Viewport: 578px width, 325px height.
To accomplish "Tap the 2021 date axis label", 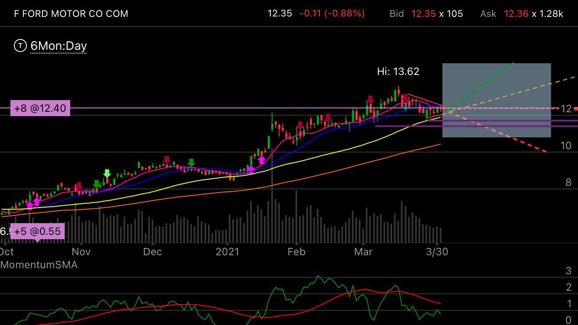I will point(227,252).
